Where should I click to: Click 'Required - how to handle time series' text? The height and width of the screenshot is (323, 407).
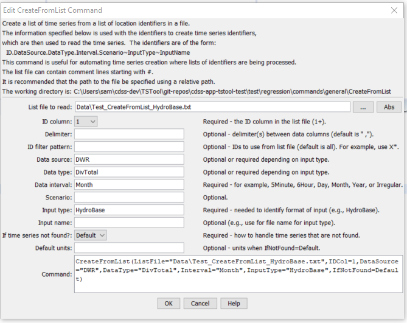pyautogui.click(x=281, y=235)
